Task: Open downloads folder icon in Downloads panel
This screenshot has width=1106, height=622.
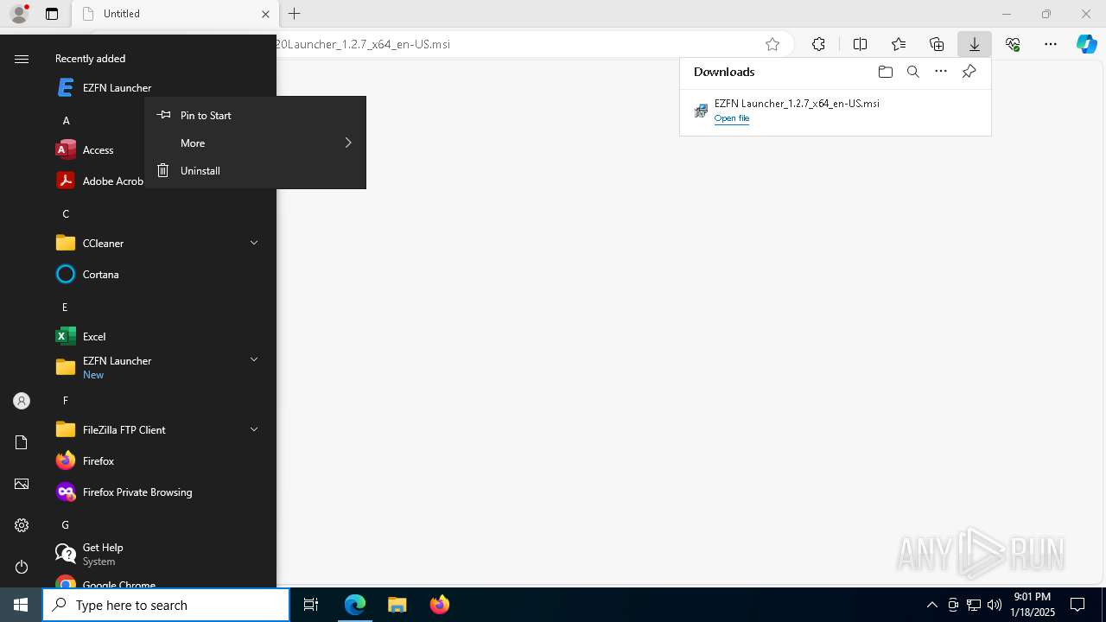Action: click(885, 72)
